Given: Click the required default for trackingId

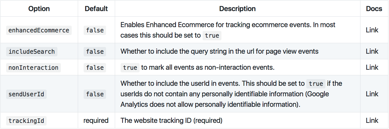Looking at the screenshot, I should [96, 121].
